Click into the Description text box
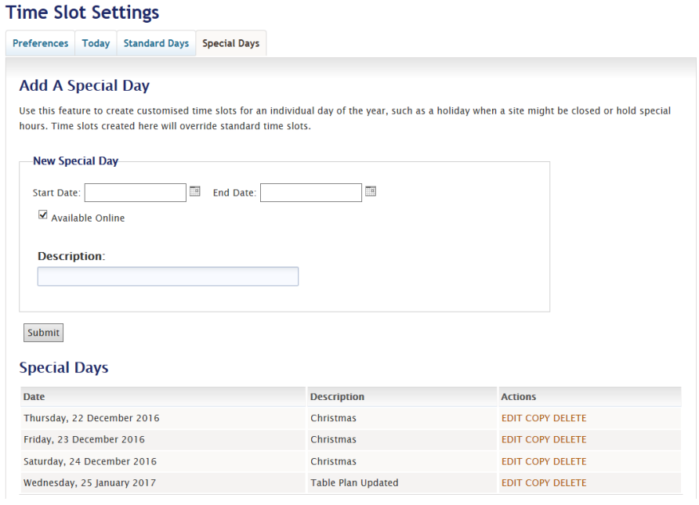The height and width of the screenshot is (505, 699). pos(168,276)
